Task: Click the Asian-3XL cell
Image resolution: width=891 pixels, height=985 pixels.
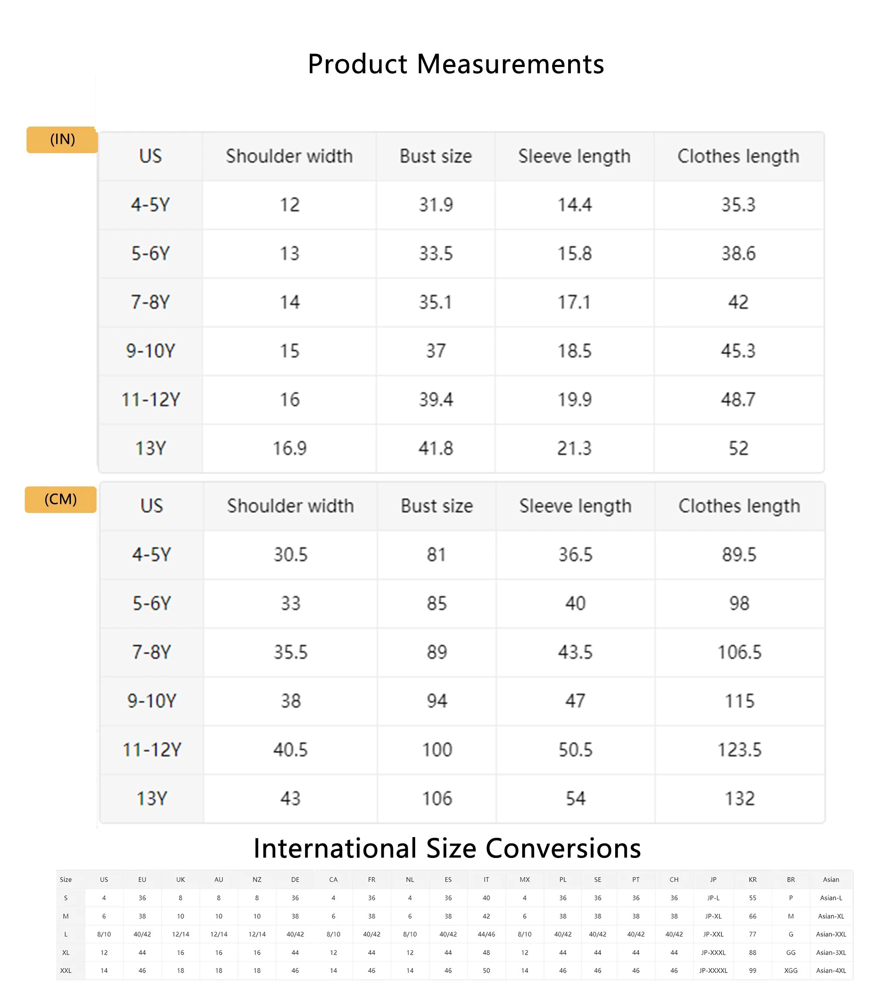Action: point(831,952)
